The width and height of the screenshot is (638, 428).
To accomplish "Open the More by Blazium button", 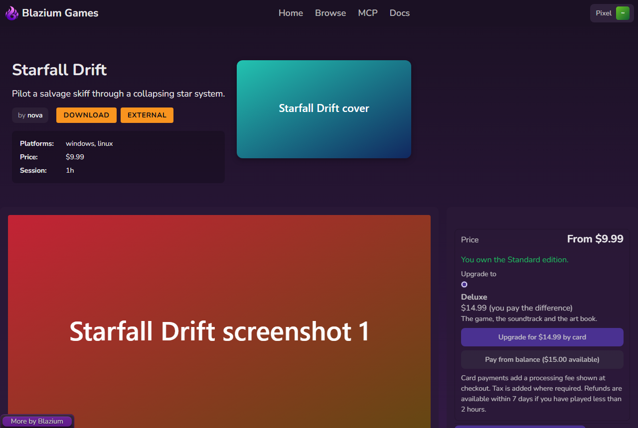I will tap(37, 421).
